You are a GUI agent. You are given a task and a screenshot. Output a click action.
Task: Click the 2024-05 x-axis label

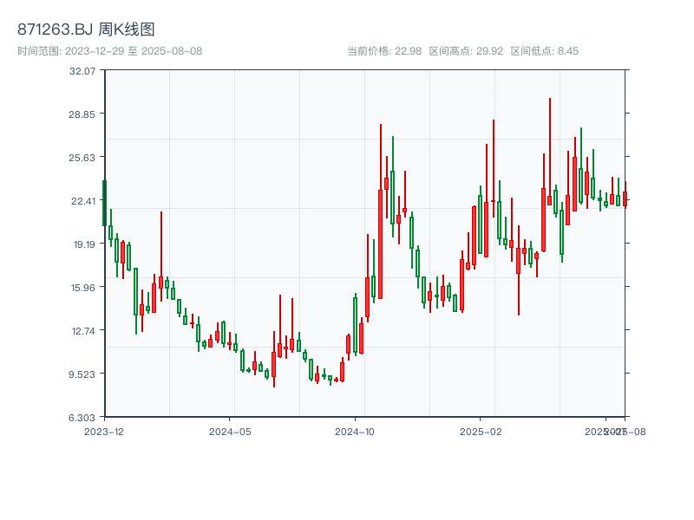coord(230,432)
